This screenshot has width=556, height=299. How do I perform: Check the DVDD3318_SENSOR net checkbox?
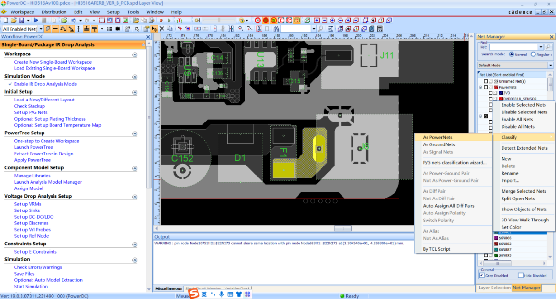(x=491, y=99)
